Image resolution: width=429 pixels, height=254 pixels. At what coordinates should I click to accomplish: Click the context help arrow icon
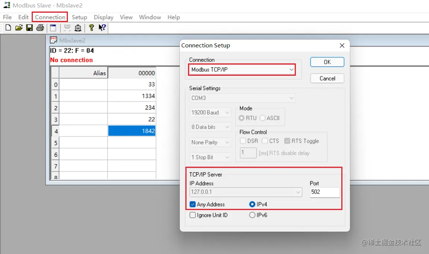pos(102,28)
